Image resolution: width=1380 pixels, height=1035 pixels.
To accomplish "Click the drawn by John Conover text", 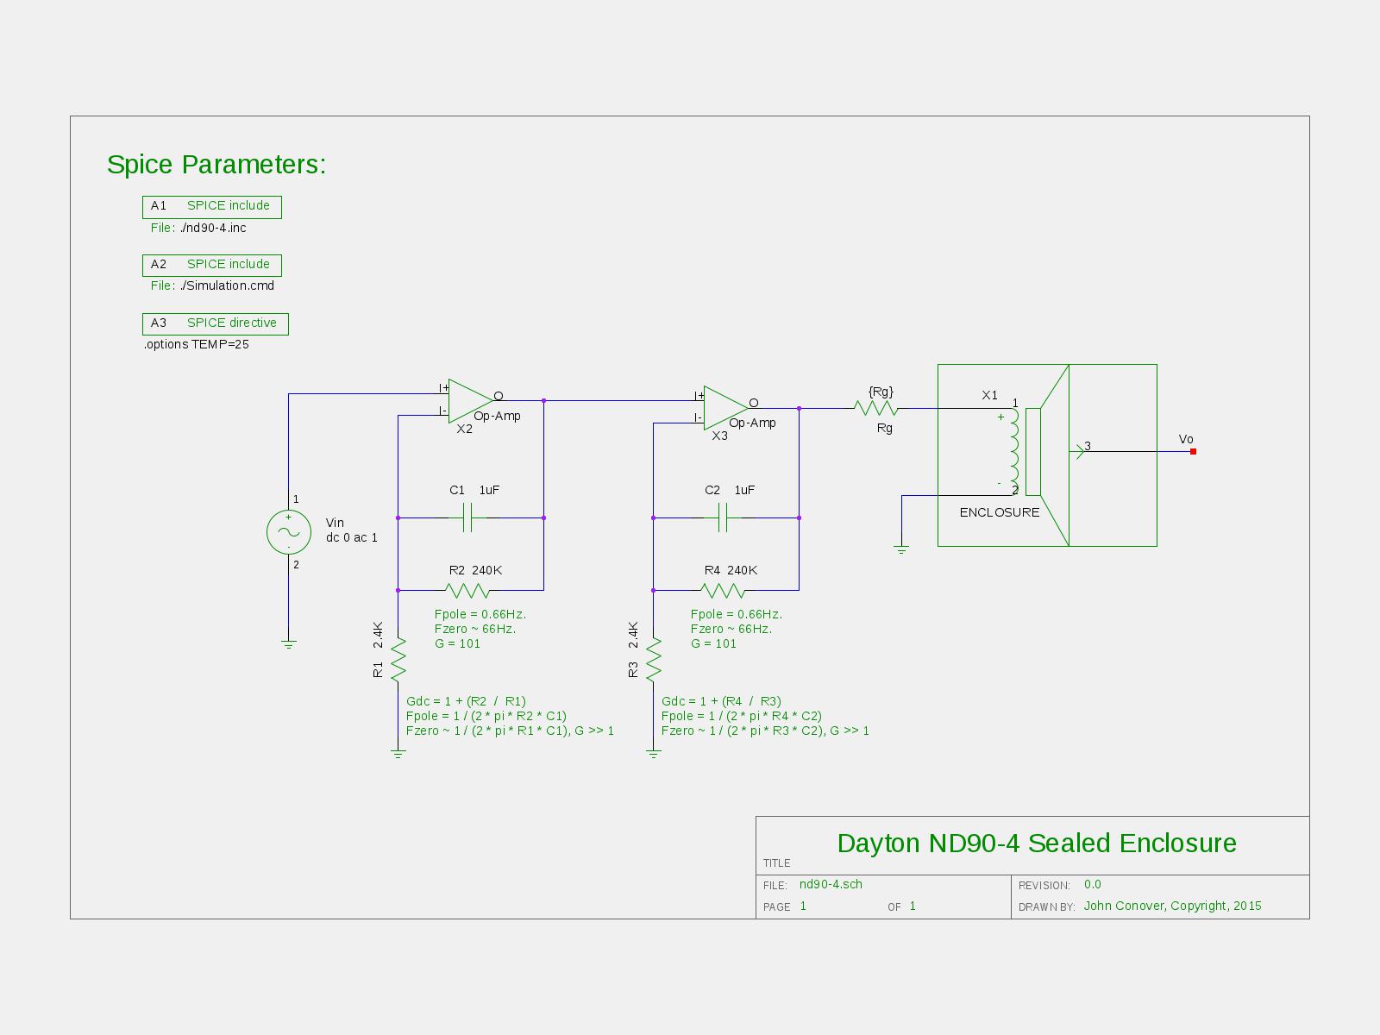I will (x=1172, y=906).
